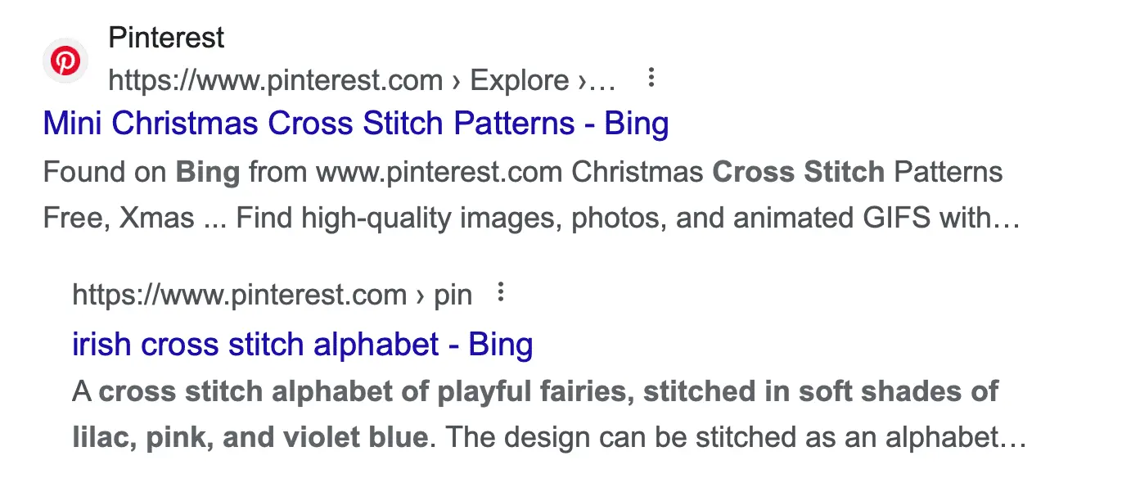Click bold 'lilac, pink, and violet blue' text
This screenshot has height=501, width=1131.
click(x=250, y=438)
